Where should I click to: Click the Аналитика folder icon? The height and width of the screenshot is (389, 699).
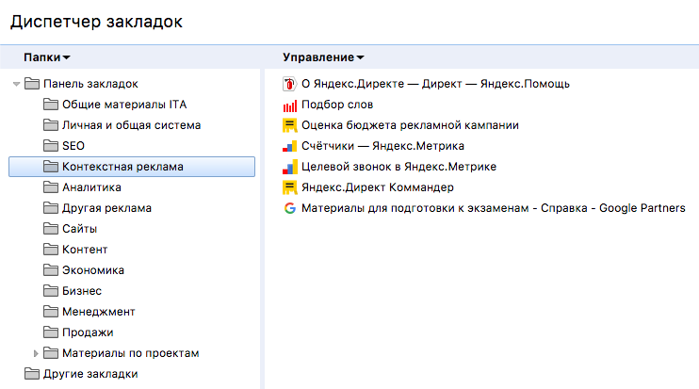50,187
